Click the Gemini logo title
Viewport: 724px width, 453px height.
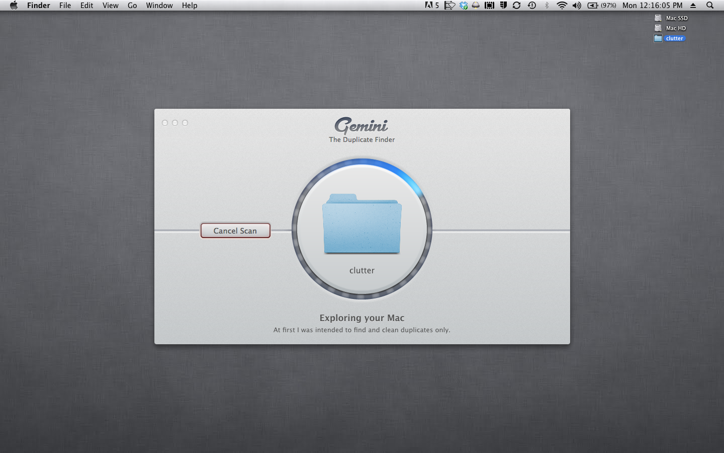click(x=361, y=125)
